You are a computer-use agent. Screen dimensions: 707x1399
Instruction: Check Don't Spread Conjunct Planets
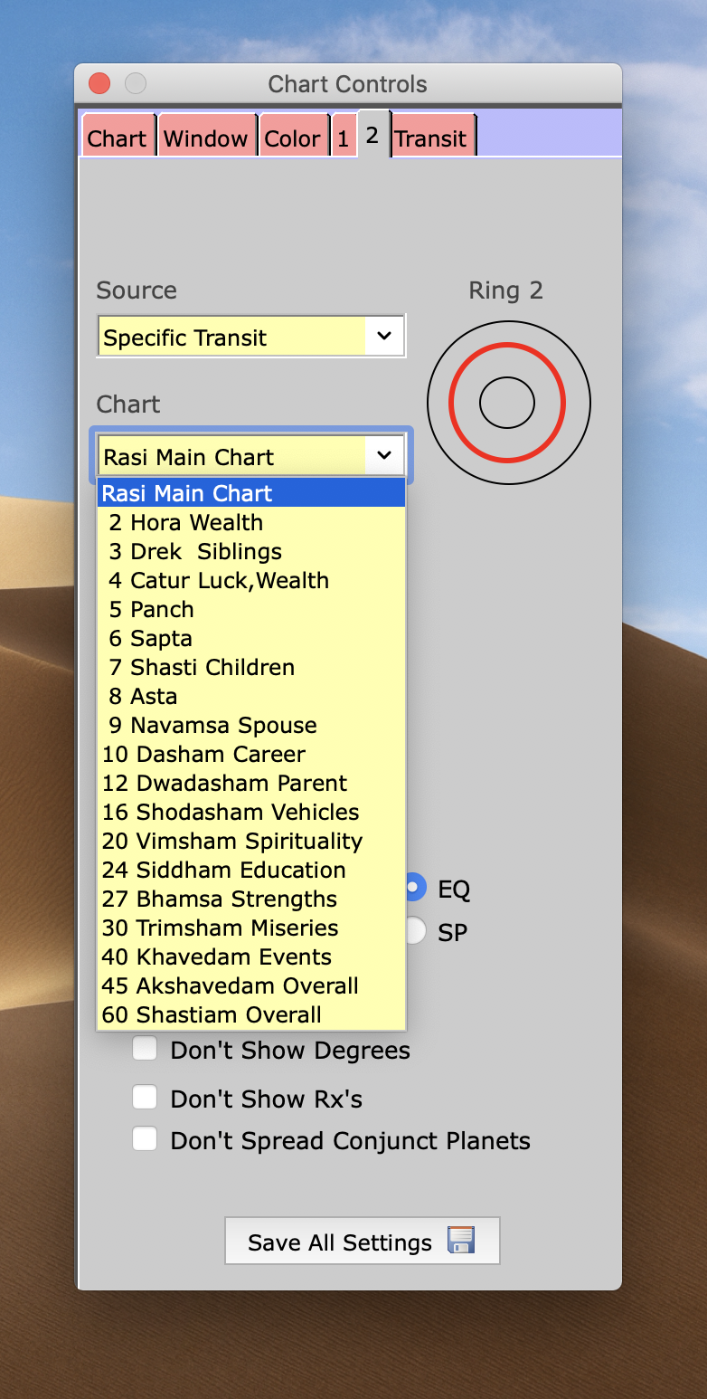click(145, 1139)
